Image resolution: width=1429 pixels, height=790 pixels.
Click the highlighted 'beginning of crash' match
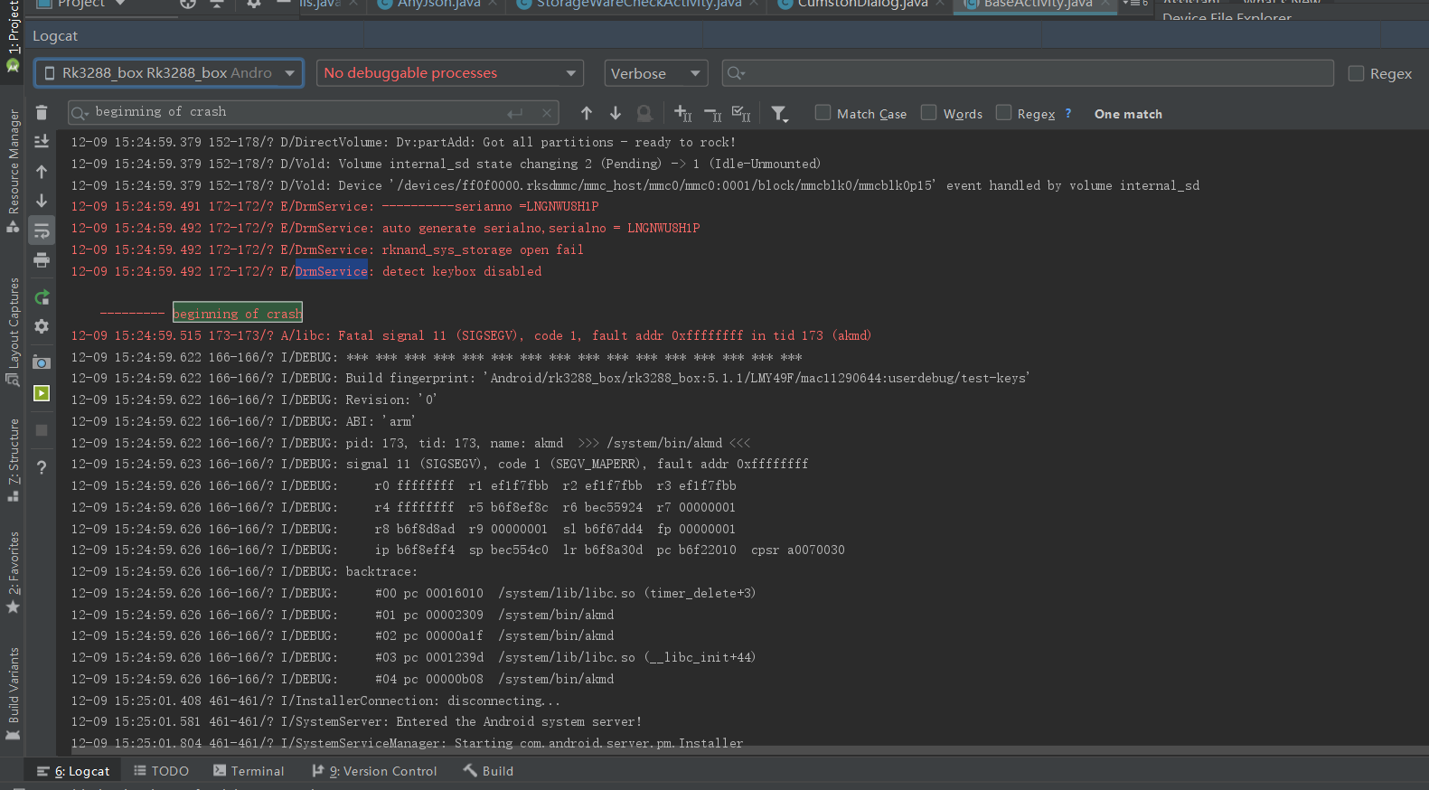point(238,313)
